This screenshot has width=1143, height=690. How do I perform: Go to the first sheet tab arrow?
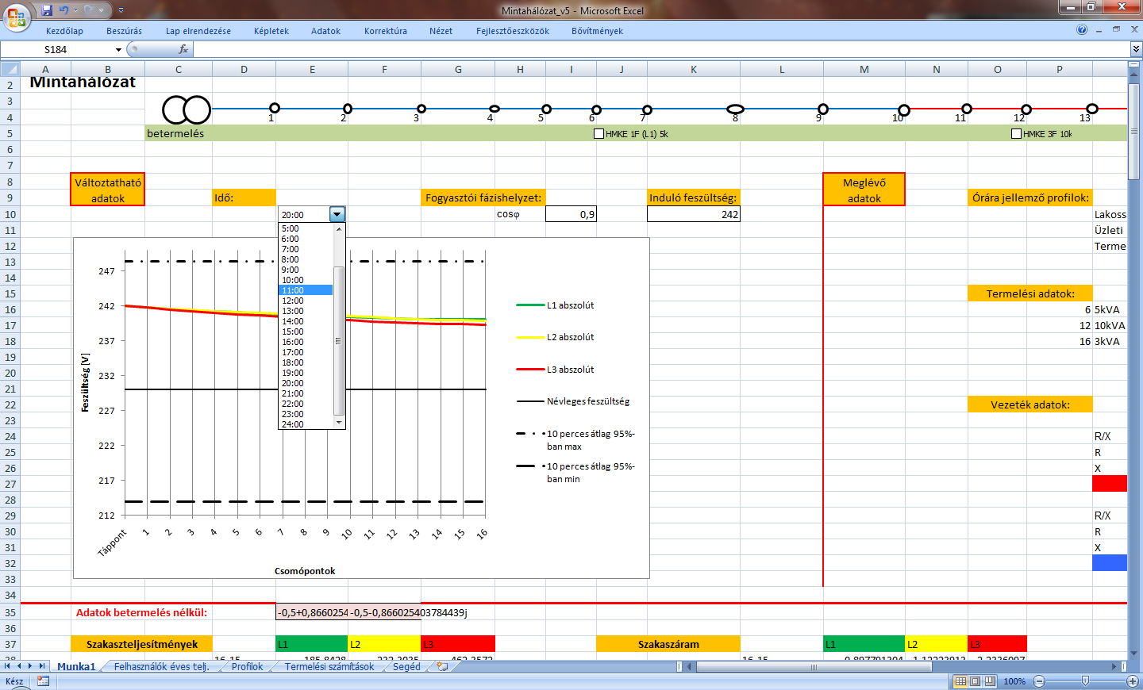[x=9, y=666]
